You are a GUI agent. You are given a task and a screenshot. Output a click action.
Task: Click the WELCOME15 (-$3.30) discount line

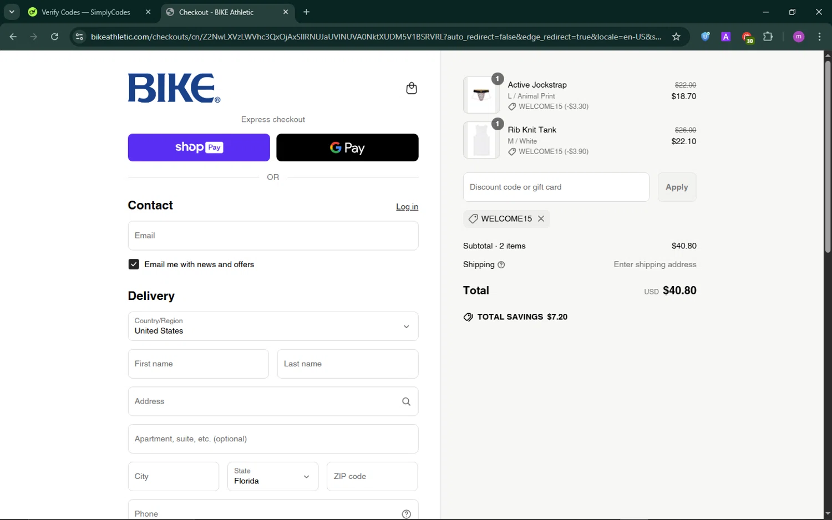(x=548, y=106)
